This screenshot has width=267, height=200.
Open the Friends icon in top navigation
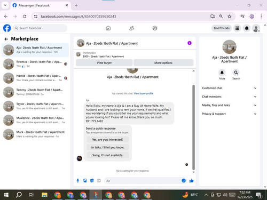pos(131,28)
